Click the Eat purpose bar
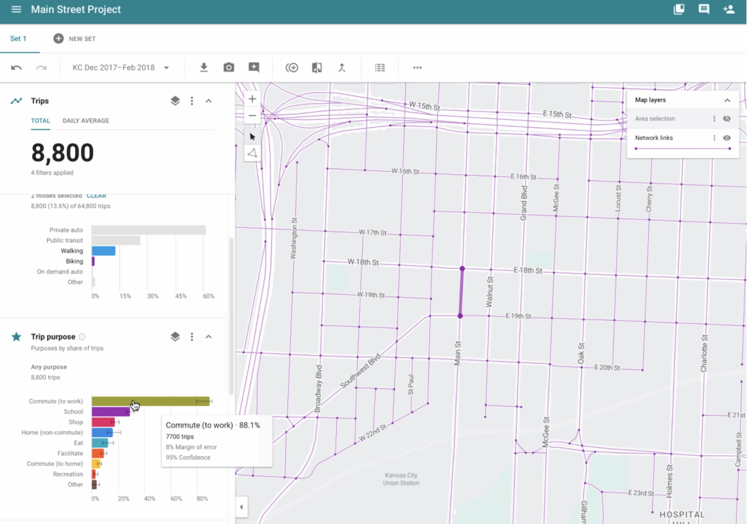The width and height of the screenshot is (747, 524). pos(100,443)
